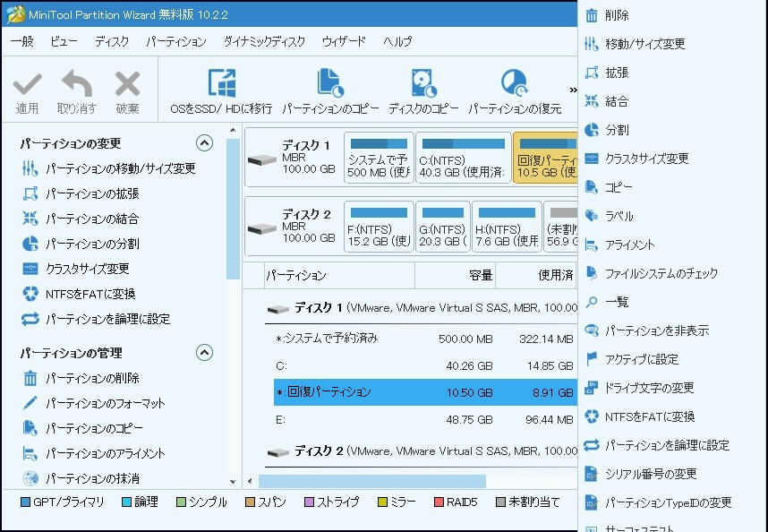Select the H:(NTFS) block on Disk 2 map

click(507, 227)
